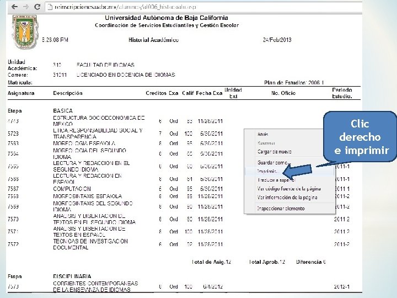This screenshot has height=298, width=397.
Task: Click CORRIENTES CONTEMPORANEAS DE LA ENSEÑANZA course
Action: tap(95, 286)
